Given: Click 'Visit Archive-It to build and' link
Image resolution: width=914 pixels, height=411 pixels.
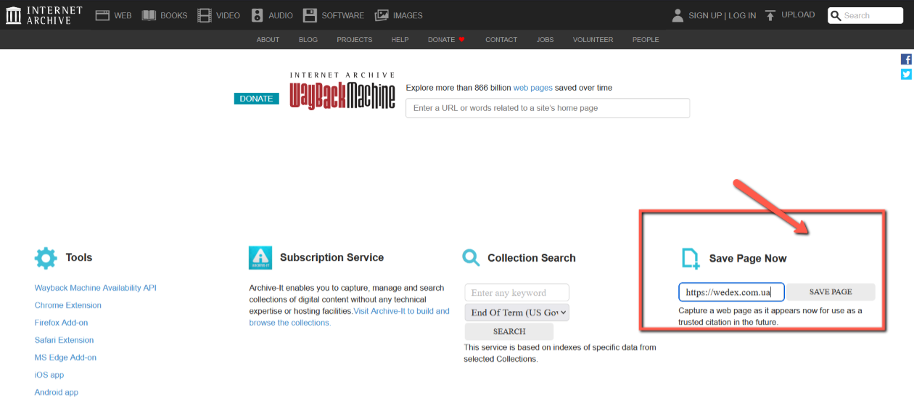Looking at the screenshot, I should click(x=401, y=311).
